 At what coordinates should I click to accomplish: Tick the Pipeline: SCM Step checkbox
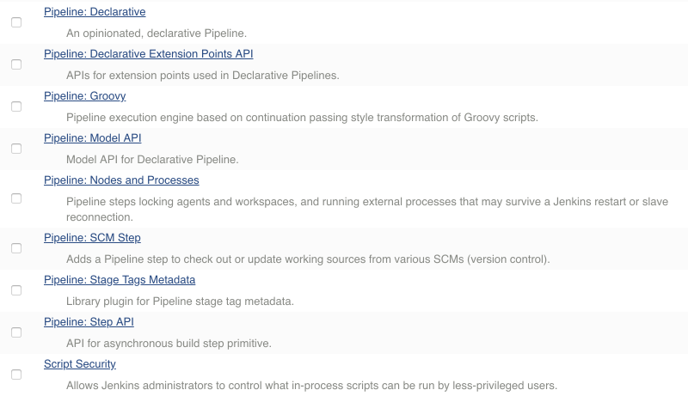click(x=16, y=248)
